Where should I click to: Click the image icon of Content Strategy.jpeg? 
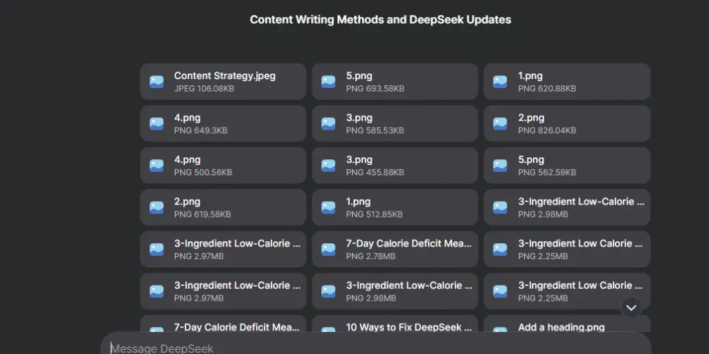point(156,82)
